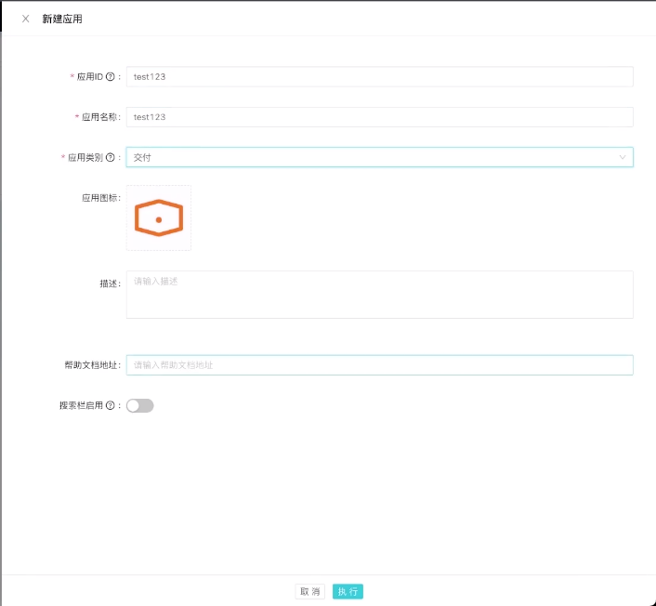Screen dimensions: 656x606
Task: Enable the 搜索栏启用 switch
Action: (x=140, y=406)
